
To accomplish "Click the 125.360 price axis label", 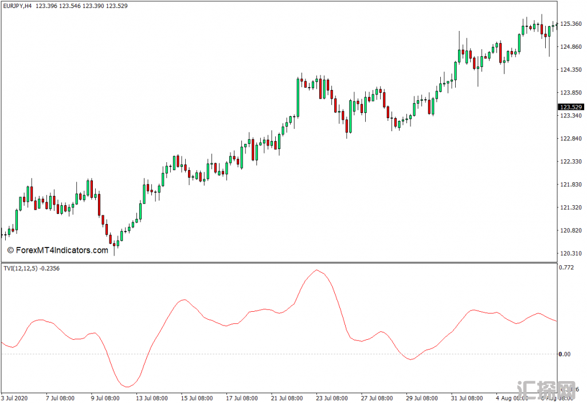I will click(571, 24).
